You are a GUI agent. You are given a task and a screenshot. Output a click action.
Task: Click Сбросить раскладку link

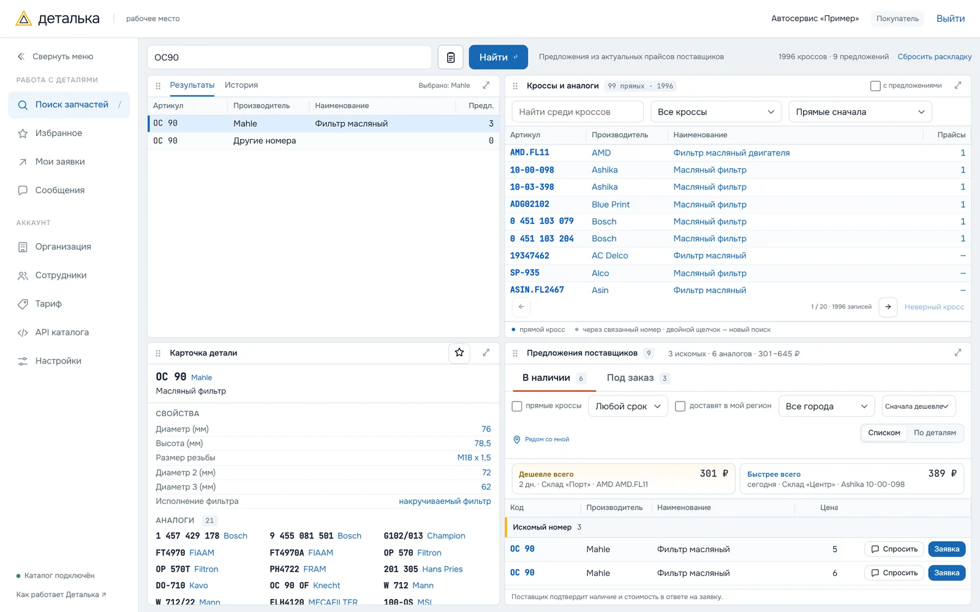click(x=935, y=57)
